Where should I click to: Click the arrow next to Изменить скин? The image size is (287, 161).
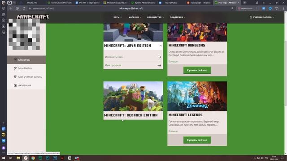click(x=159, y=57)
